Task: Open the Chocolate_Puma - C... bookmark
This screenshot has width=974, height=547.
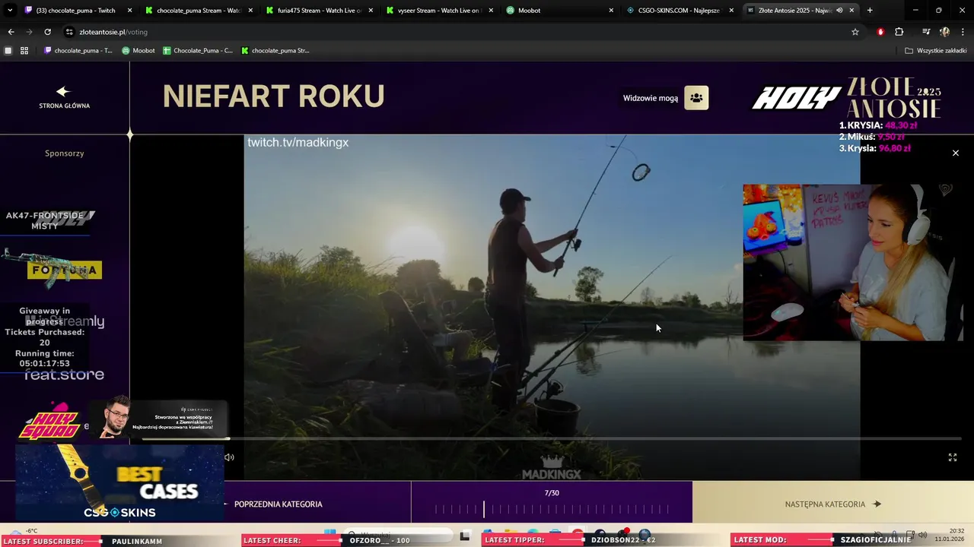Action: [x=198, y=51]
